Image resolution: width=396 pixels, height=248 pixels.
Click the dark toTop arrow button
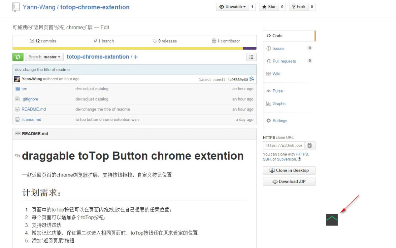[332, 220]
